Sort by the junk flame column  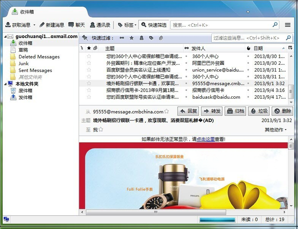(248, 48)
